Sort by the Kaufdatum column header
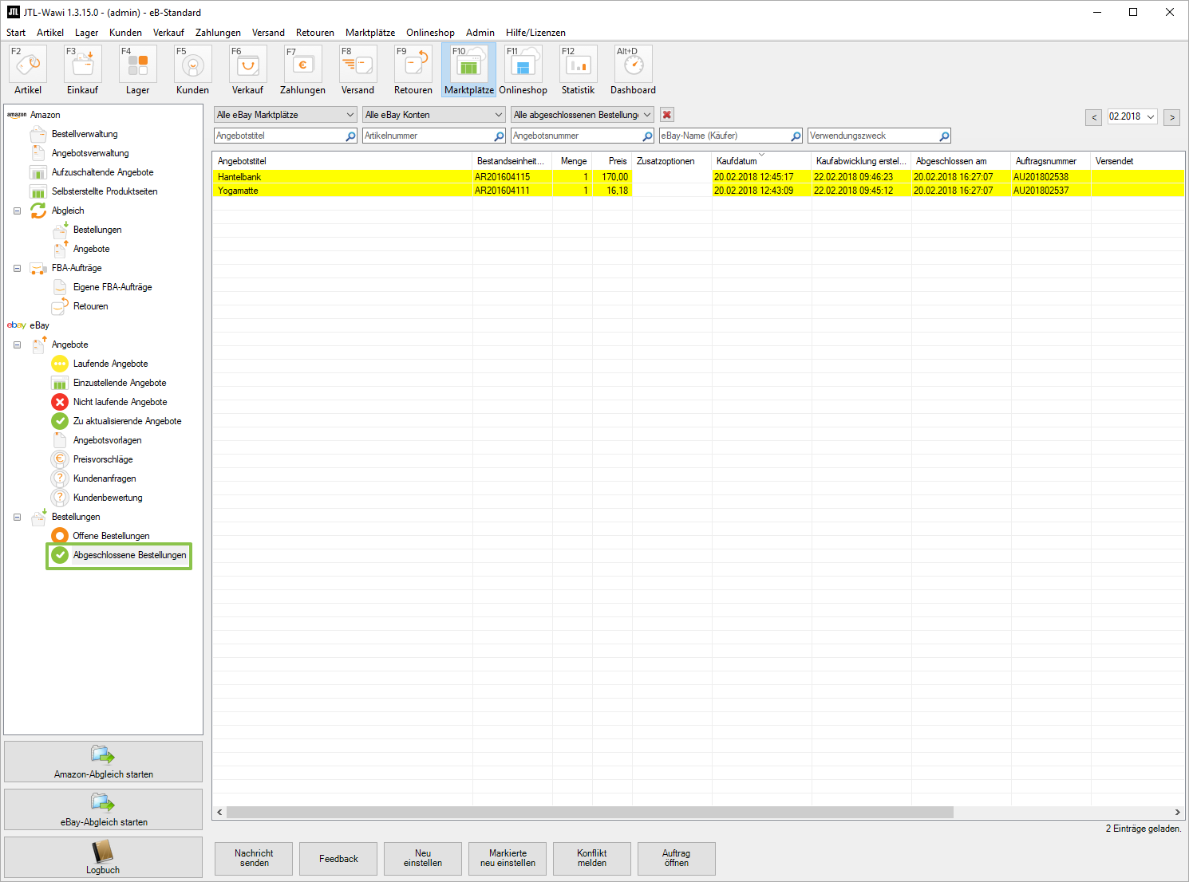 tap(761, 161)
